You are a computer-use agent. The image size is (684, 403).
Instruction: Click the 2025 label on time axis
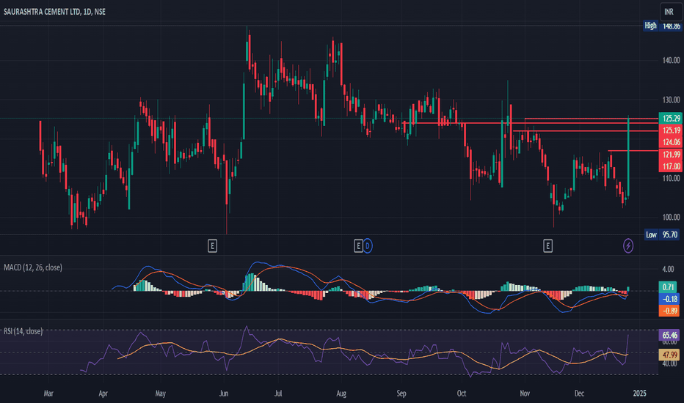[639, 393]
